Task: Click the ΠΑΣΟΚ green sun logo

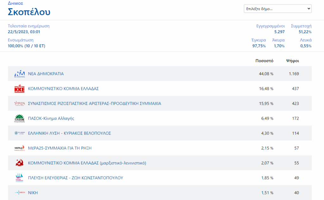Action: 19,118
